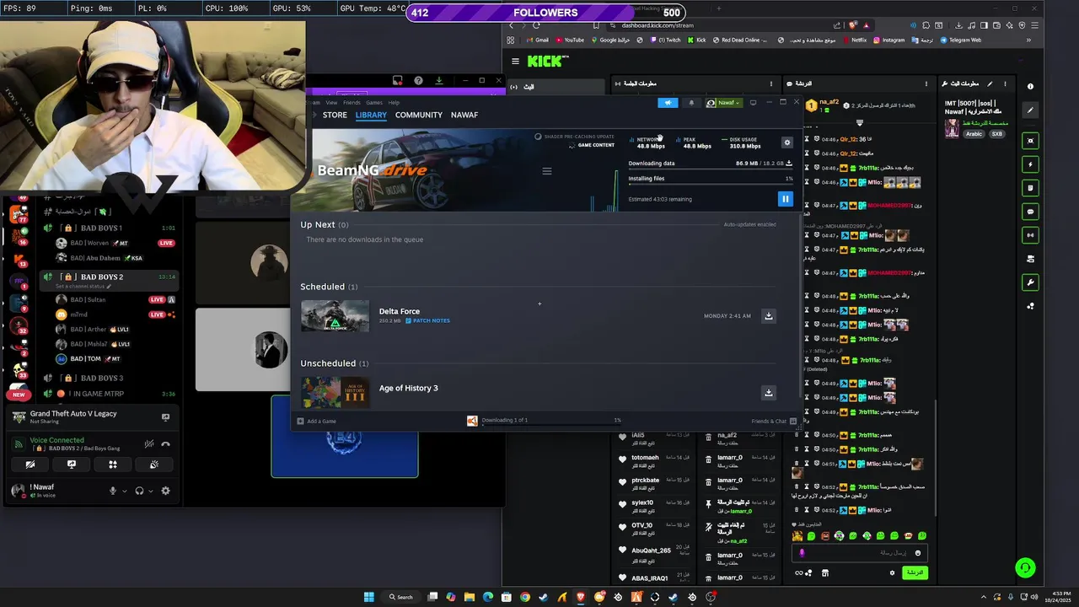Pause the BeamNG.drive download in Steam
This screenshot has width=1079, height=607.
785,199
